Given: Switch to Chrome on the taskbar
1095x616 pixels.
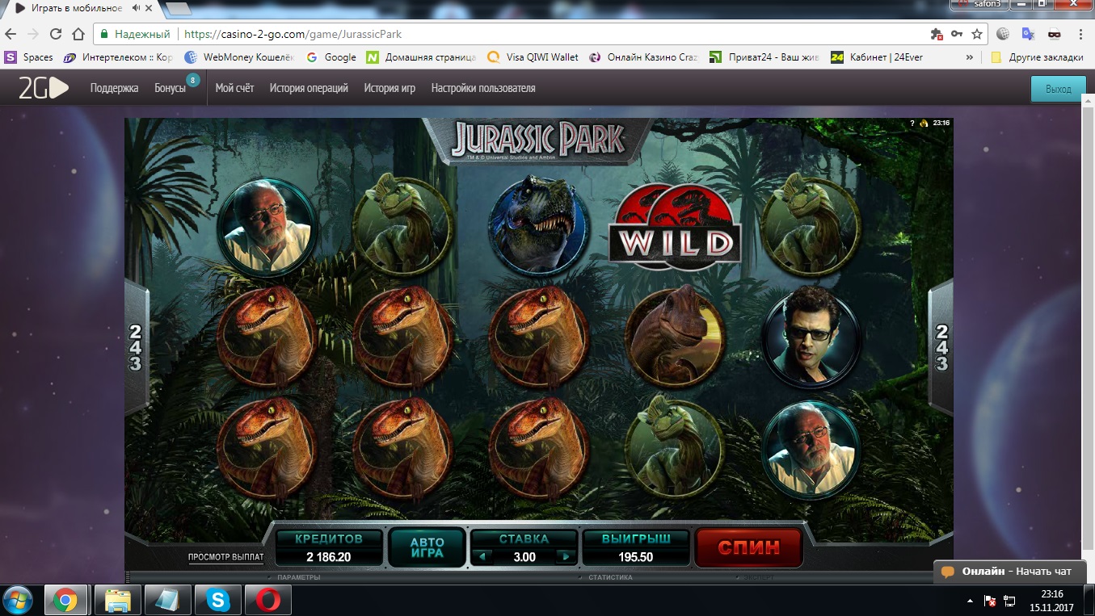Looking at the screenshot, I should pyautogui.click(x=65, y=600).
